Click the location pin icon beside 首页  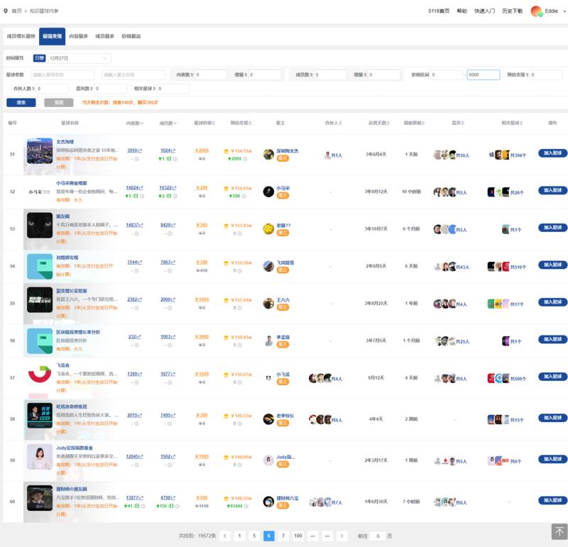[6, 11]
